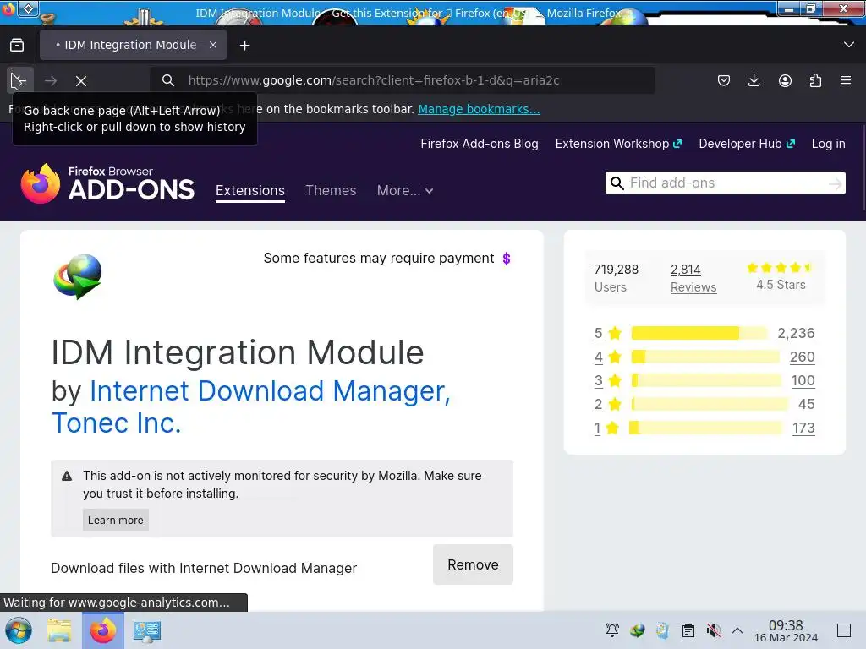Viewport: 866px width, 649px height.
Task: Click the 1-star rating bar
Action: coord(705,428)
